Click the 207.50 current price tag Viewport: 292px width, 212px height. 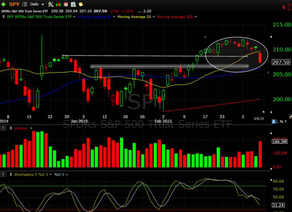(x=281, y=62)
